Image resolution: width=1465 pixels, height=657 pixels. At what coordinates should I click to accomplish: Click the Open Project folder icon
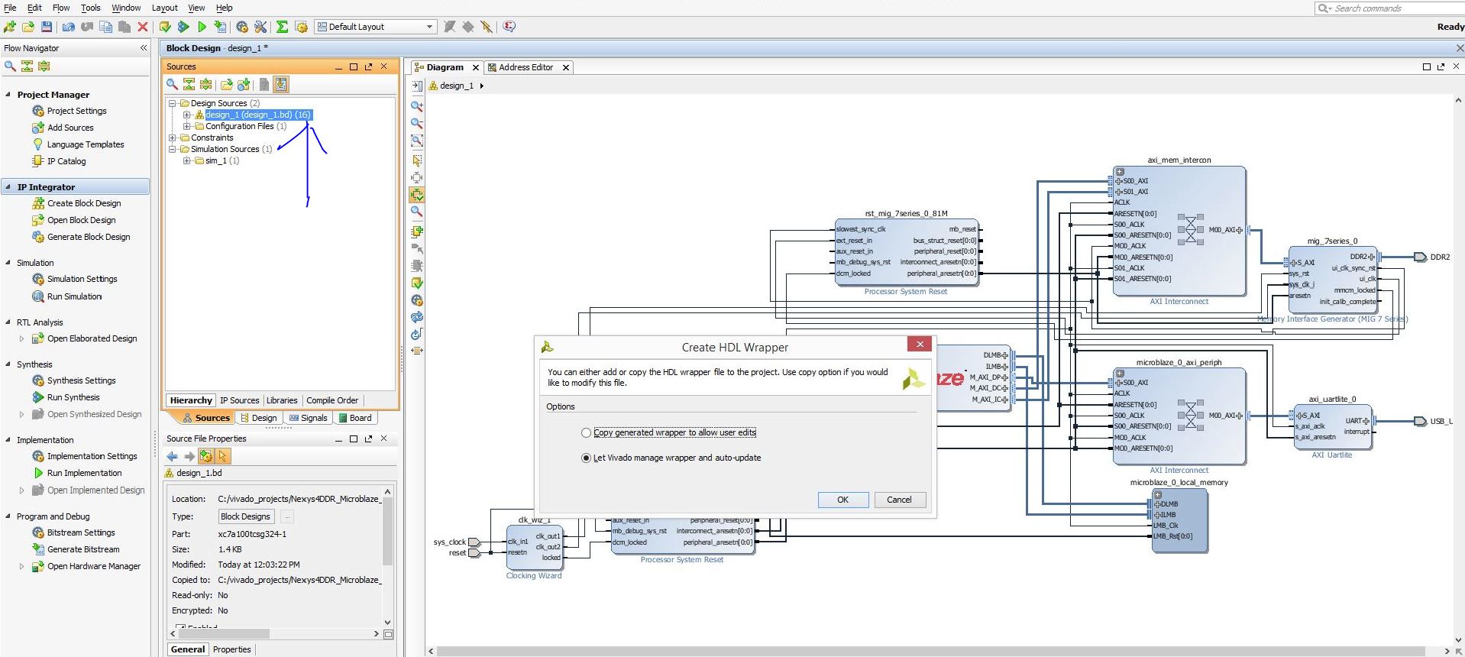coord(28,27)
